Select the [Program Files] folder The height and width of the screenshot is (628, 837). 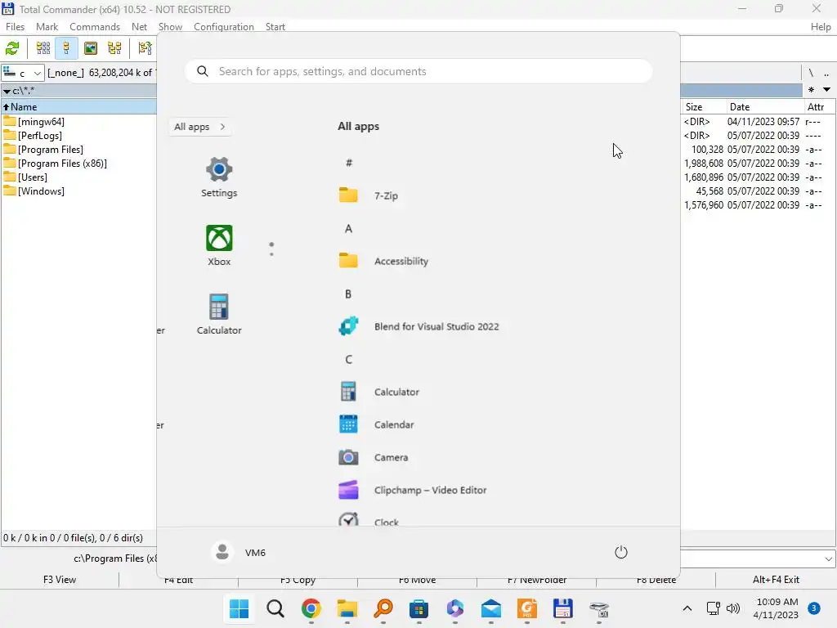coord(51,150)
